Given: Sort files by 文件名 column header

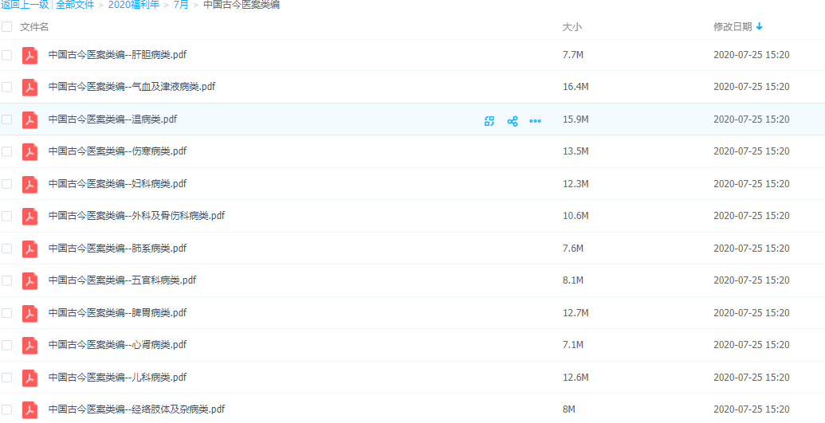Looking at the screenshot, I should 34,27.
